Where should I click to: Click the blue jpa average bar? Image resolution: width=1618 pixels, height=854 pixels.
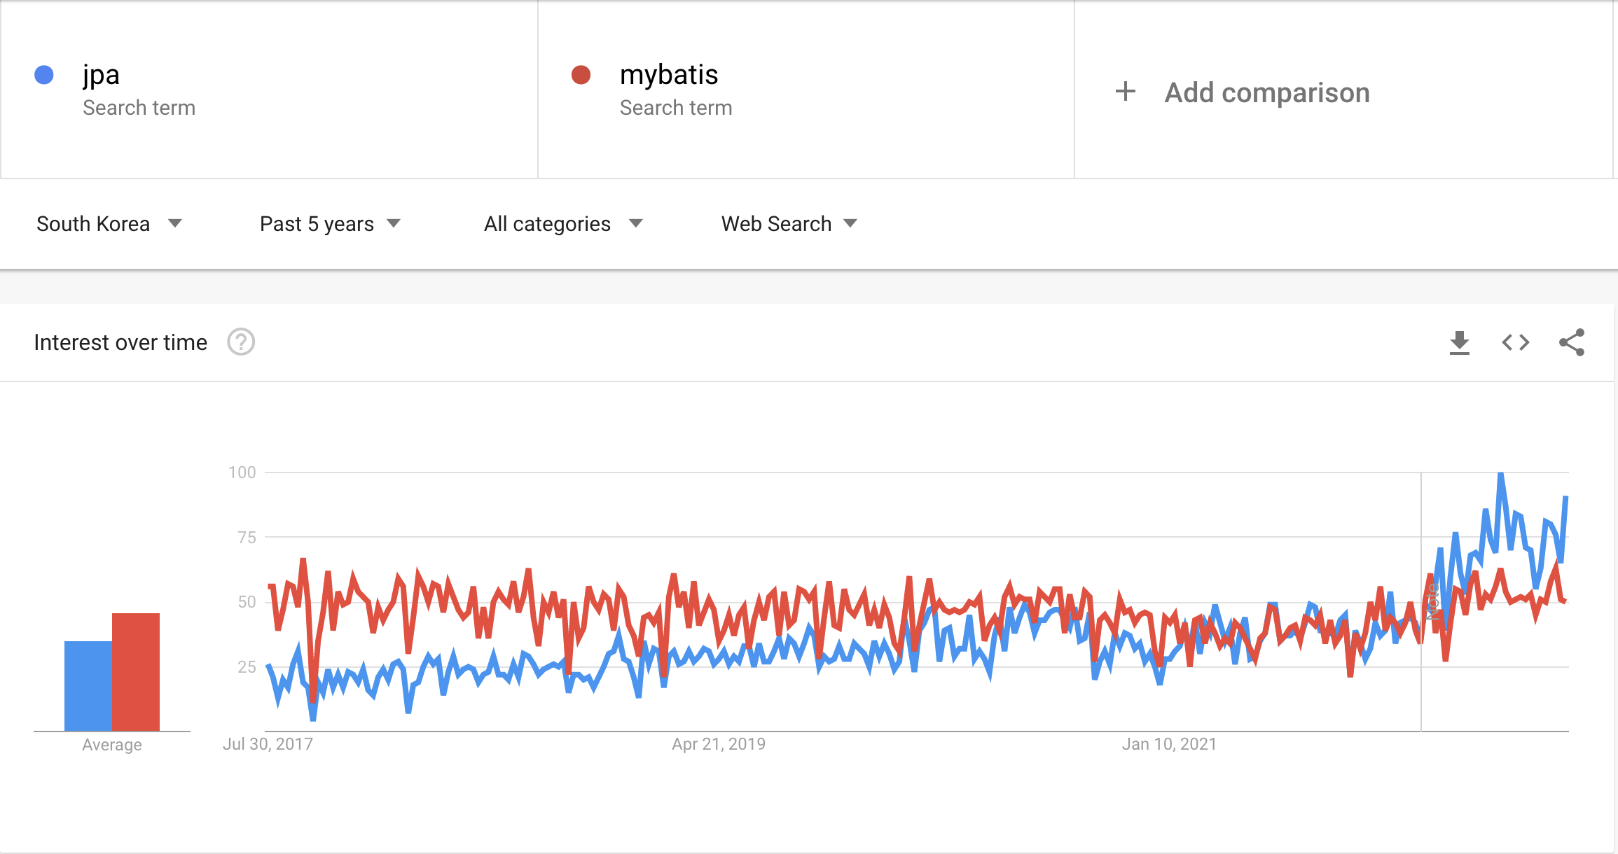(x=88, y=686)
